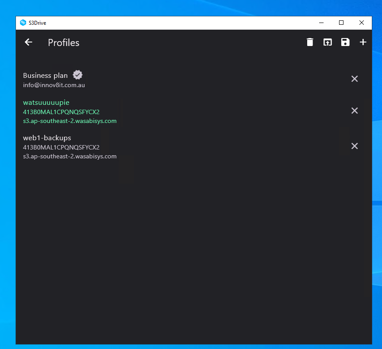Image resolution: width=382 pixels, height=349 pixels.
Task: Click the green s3.ap-southeast-2.wasabisys.com endpoint
Action: [x=69, y=121]
